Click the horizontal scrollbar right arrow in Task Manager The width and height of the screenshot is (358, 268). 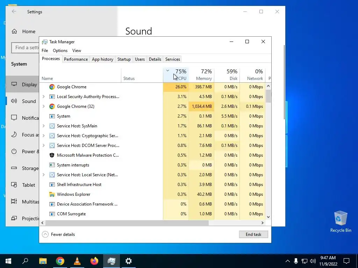[x=263, y=223]
